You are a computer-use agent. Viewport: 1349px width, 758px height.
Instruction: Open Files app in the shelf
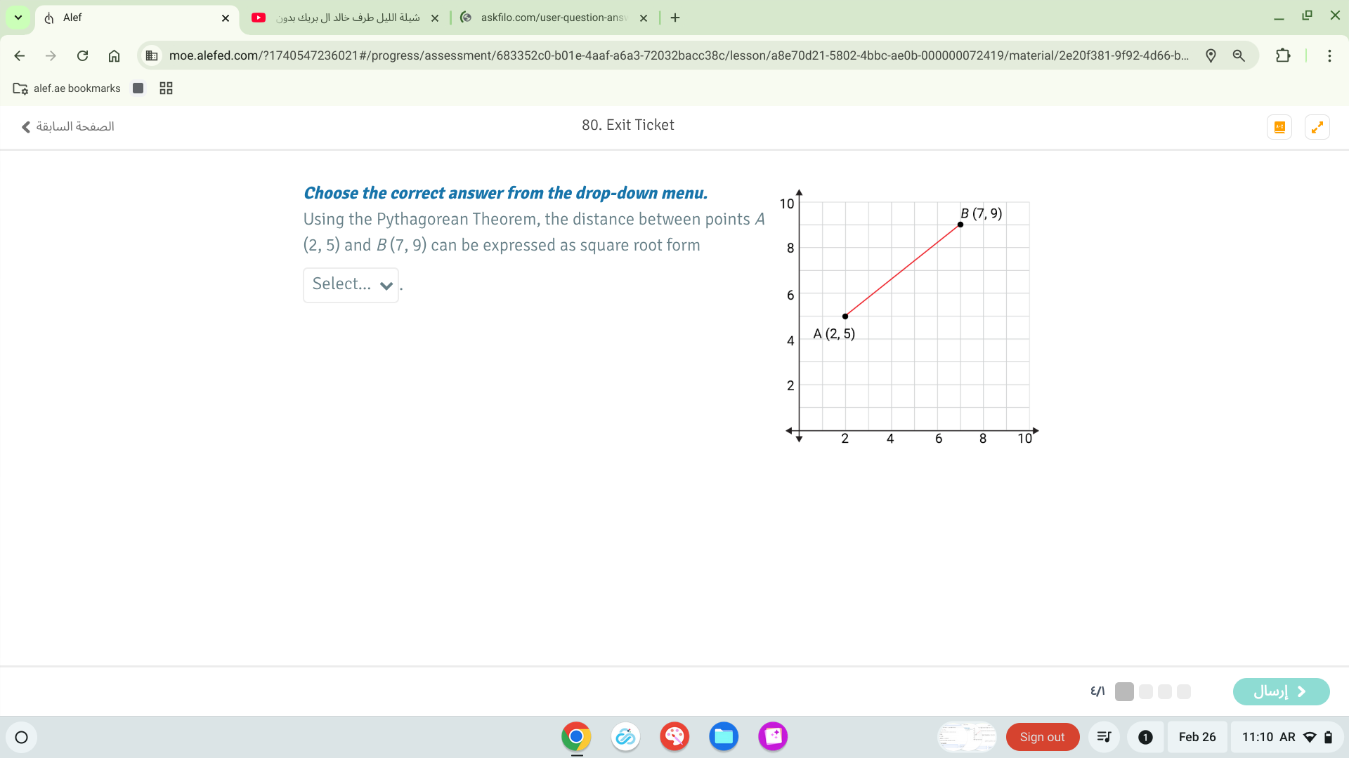pos(723,737)
